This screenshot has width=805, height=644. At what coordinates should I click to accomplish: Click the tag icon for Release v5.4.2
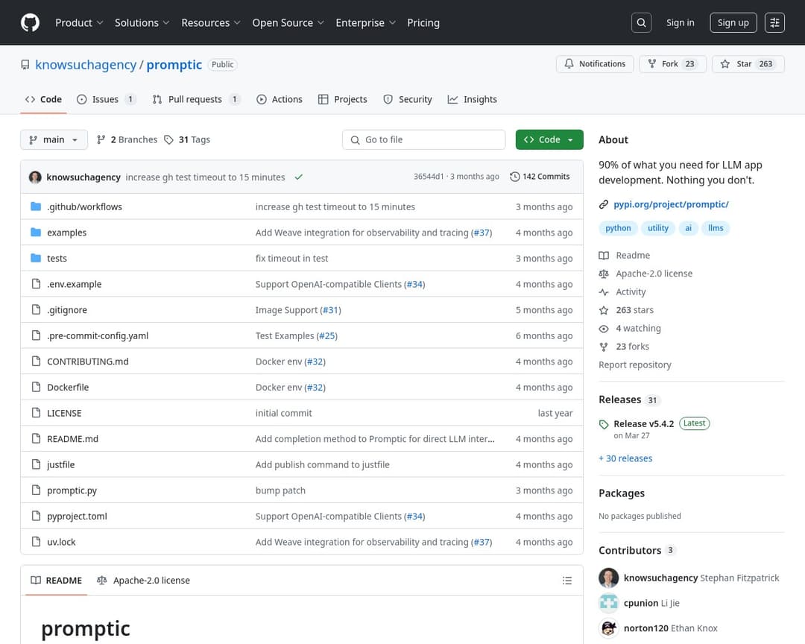[604, 424]
